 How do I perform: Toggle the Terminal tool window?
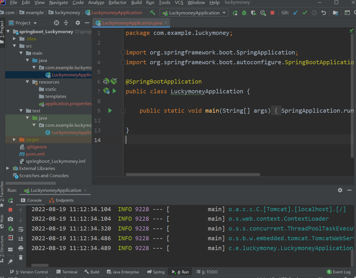coord(67,272)
